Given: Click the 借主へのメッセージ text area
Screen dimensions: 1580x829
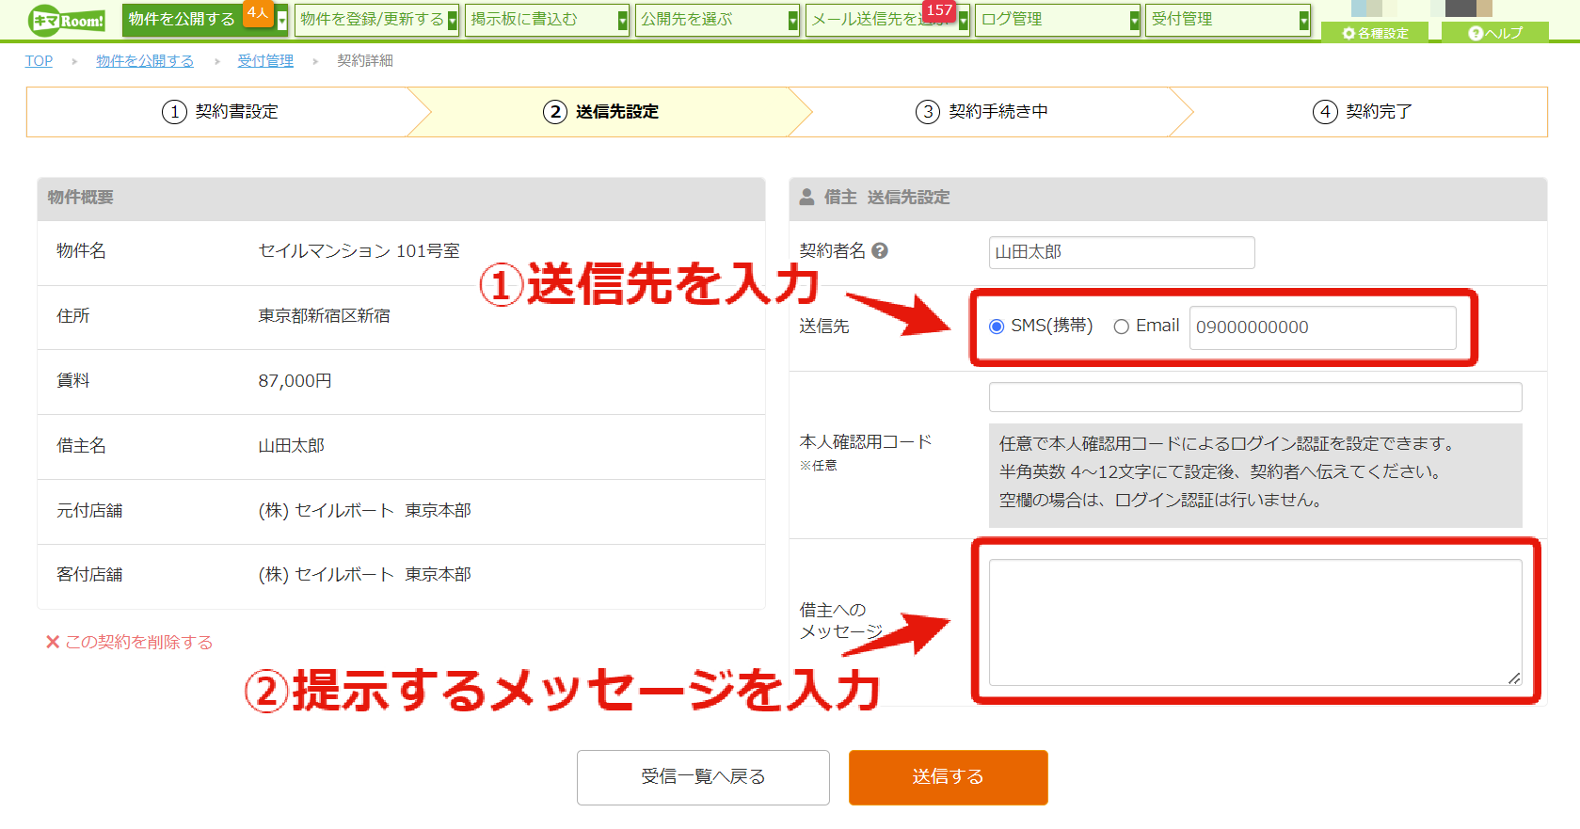Looking at the screenshot, I should pos(1255,623).
